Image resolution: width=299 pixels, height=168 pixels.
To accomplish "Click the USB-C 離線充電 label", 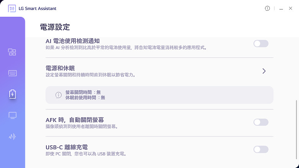I will [x=67, y=147].
